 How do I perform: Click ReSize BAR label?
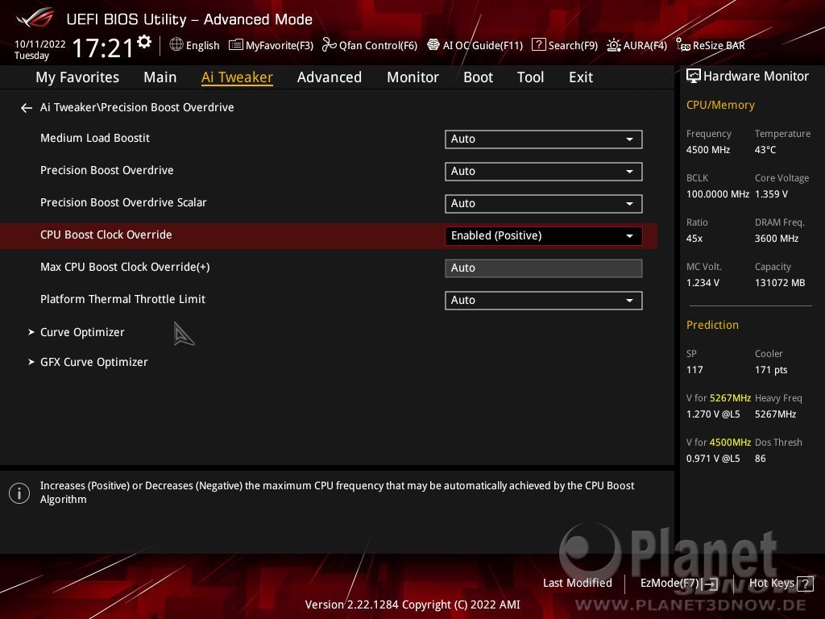719,46
